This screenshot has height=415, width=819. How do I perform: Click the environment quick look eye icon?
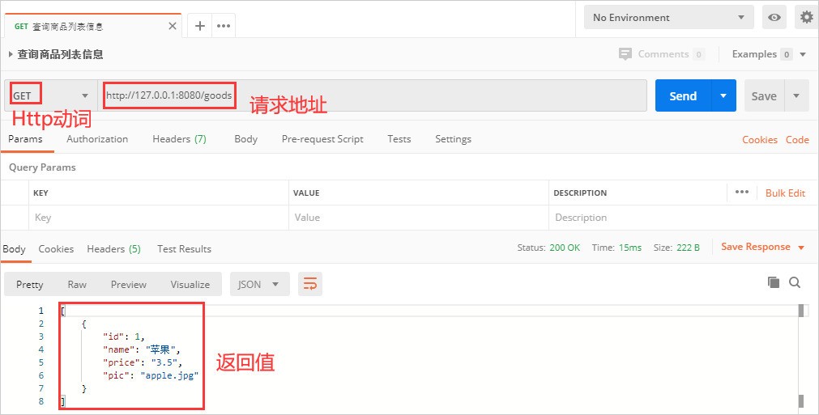tap(774, 17)
